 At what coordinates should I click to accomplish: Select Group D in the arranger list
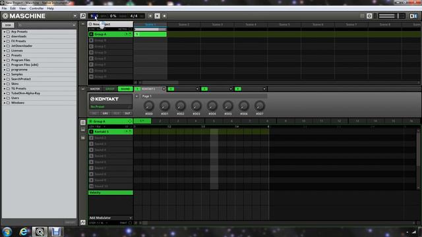tap(110, 53)
